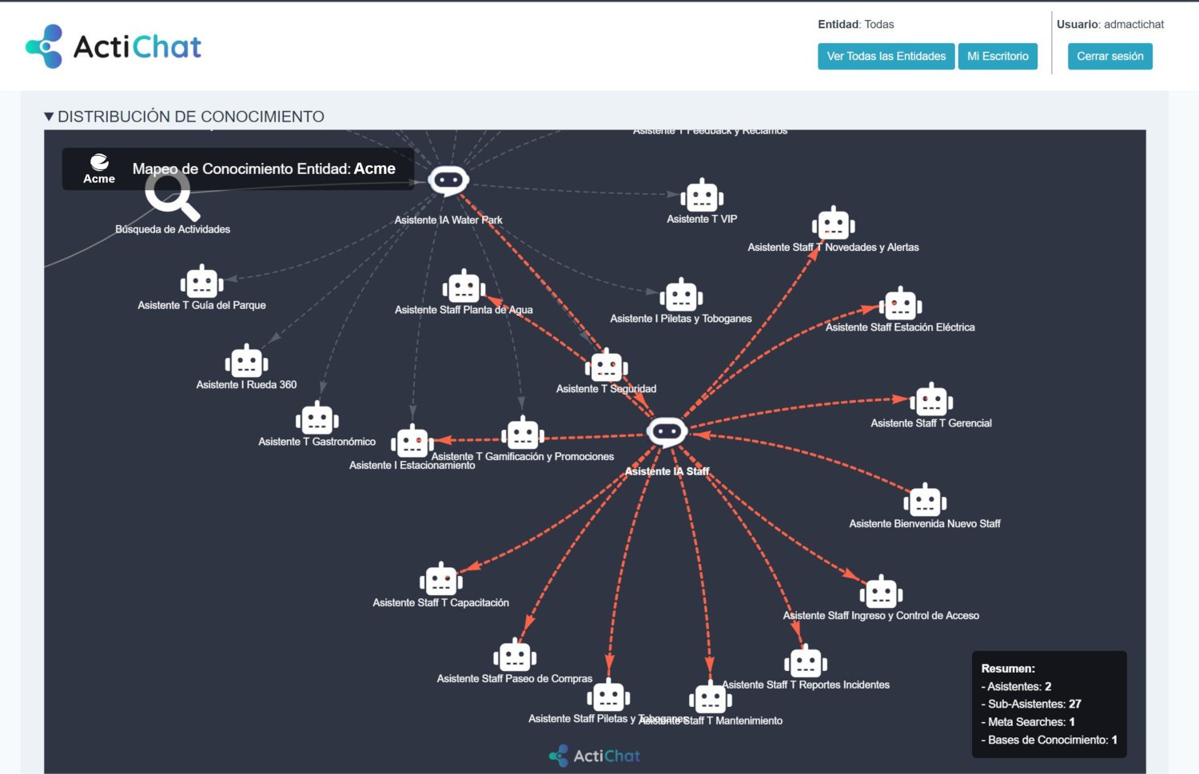Select Asistente Staff Paseo de Compras node
Screen dimensions: 1199x774
click(515, 657)
